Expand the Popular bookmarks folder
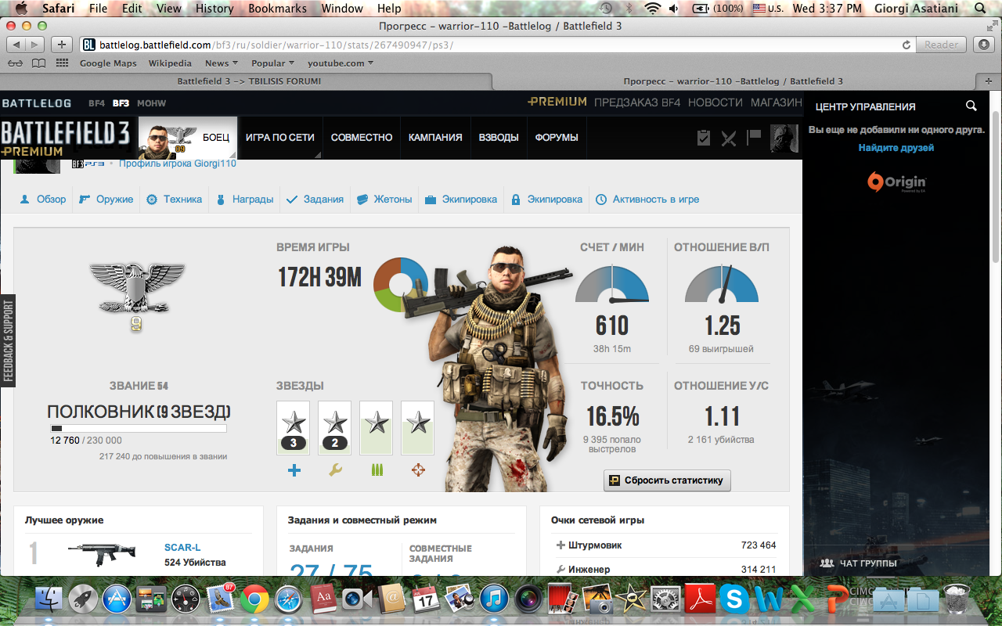 click(272, 63)
